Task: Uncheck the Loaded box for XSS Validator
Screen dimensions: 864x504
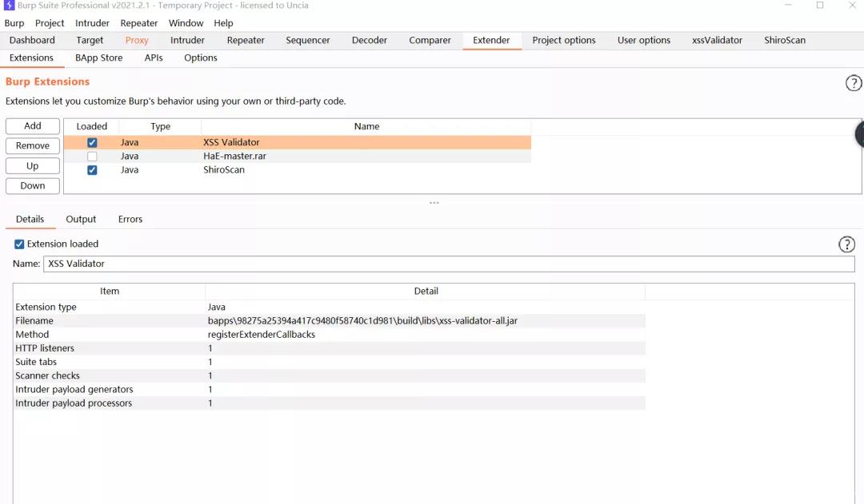Action: click(92, 142)
